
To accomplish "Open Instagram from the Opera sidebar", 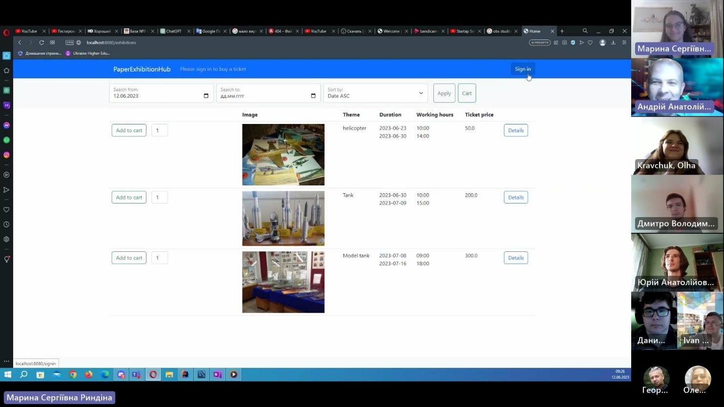I will pos(6,155).
